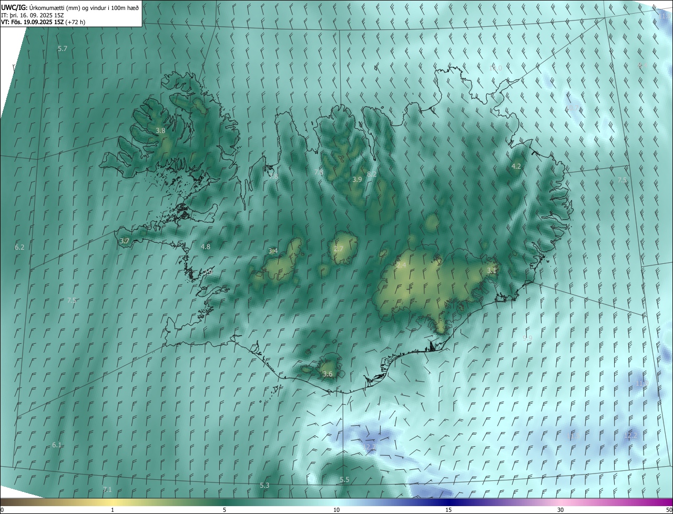This screenshot has height=514, width=673.
Task: Click the 7.1 value label on the map
Action: point(107,489)
